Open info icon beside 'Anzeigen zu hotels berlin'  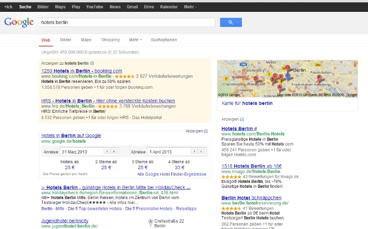92,63
